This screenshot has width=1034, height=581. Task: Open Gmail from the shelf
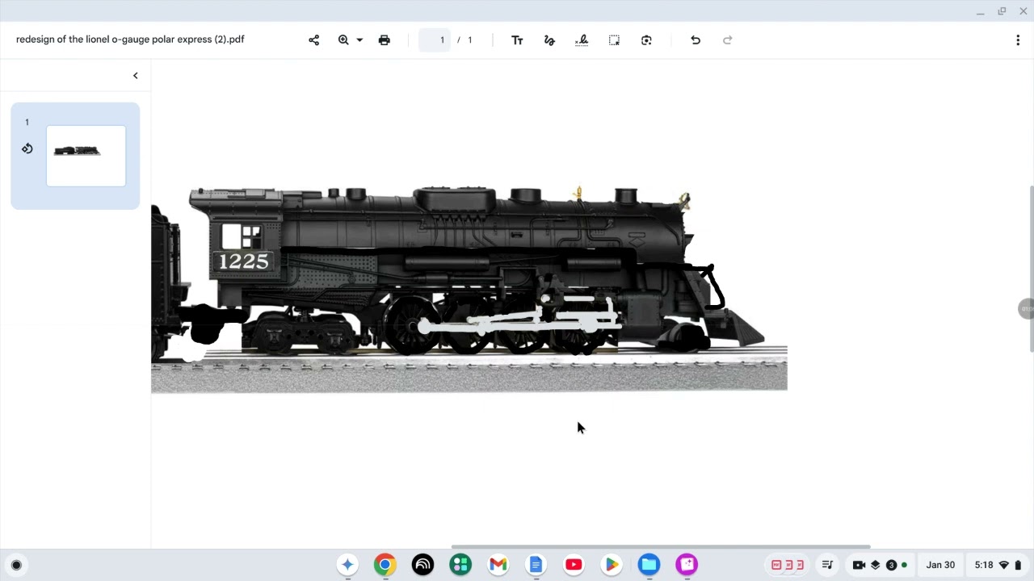pos(498,565)
